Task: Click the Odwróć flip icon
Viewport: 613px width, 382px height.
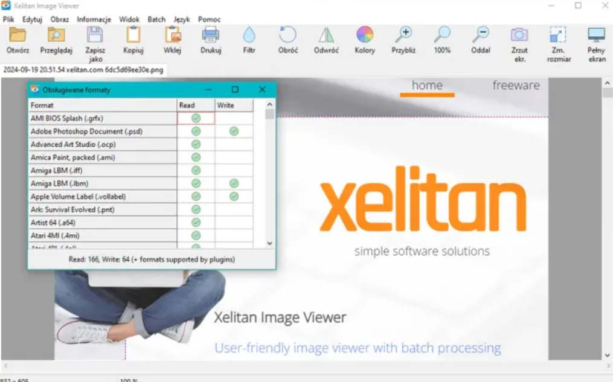Action: (326, 35)
